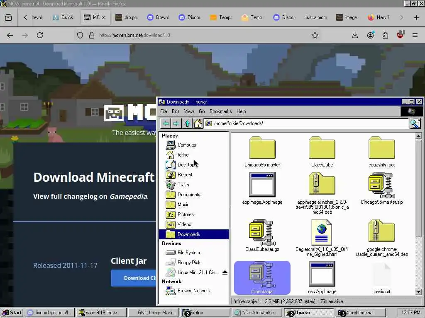Screen dimensions: 425x318
Task: Click Thunar forward arrow toolbar button
Action: coord(176,123)
